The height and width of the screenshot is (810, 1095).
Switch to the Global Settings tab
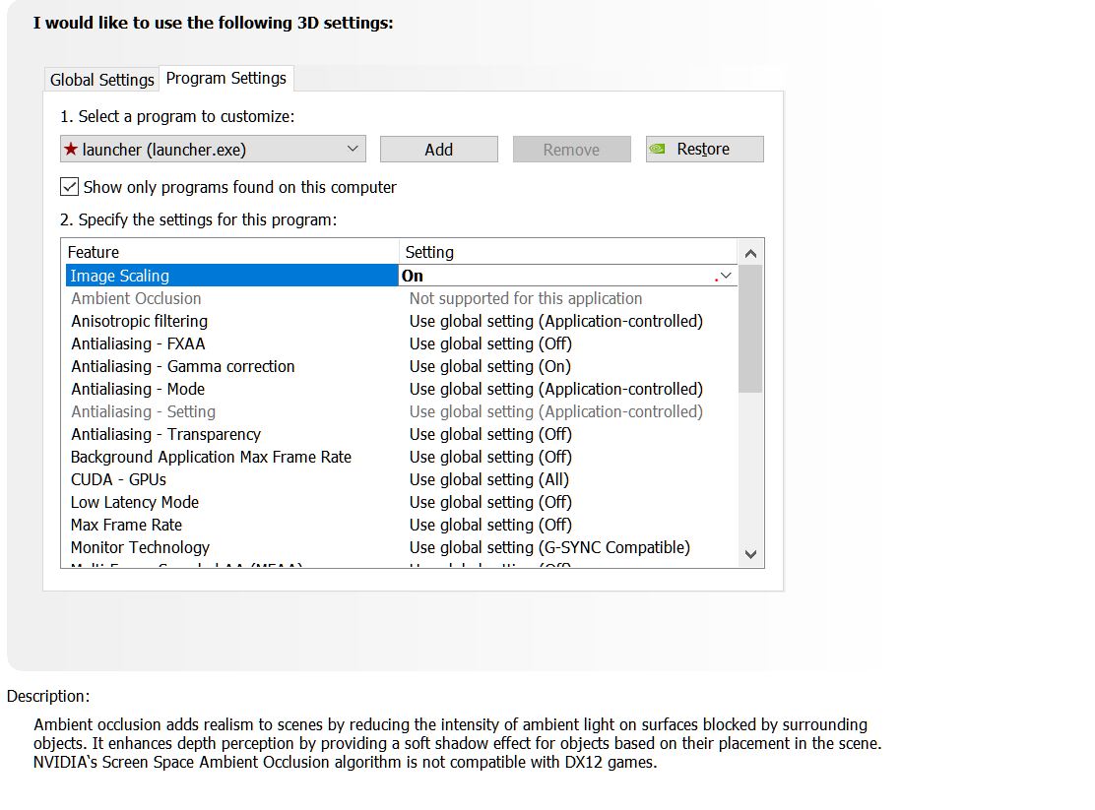[x=102, y=80]
